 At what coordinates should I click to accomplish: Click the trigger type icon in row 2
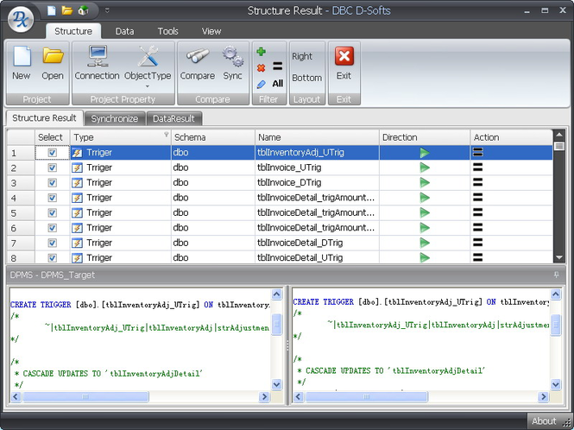(x=77, y=168)
